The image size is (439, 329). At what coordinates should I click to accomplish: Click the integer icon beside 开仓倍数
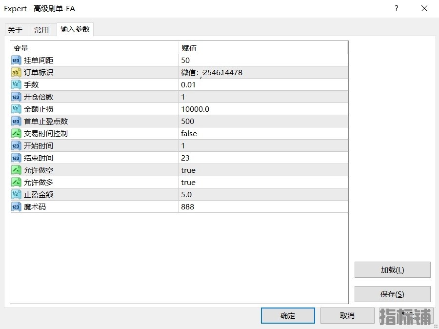tap(16, 97)
